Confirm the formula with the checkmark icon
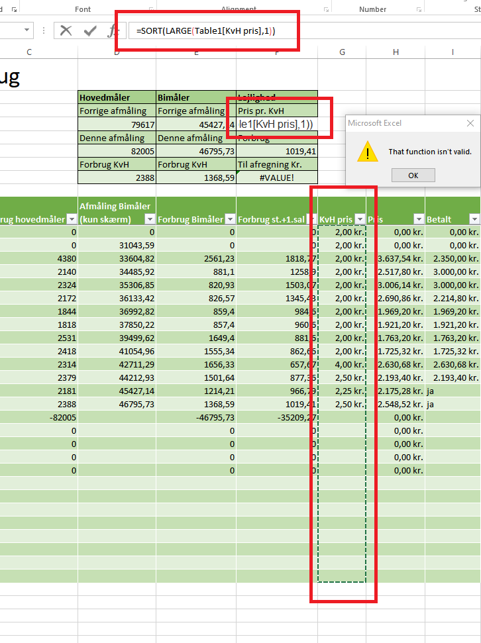The image size is (481, 643). click(x=89, y=30)
